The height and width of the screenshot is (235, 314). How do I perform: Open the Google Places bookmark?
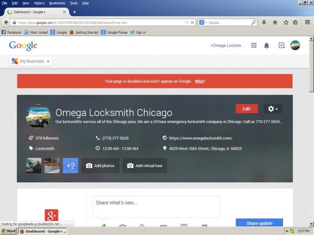coord(114,32)
